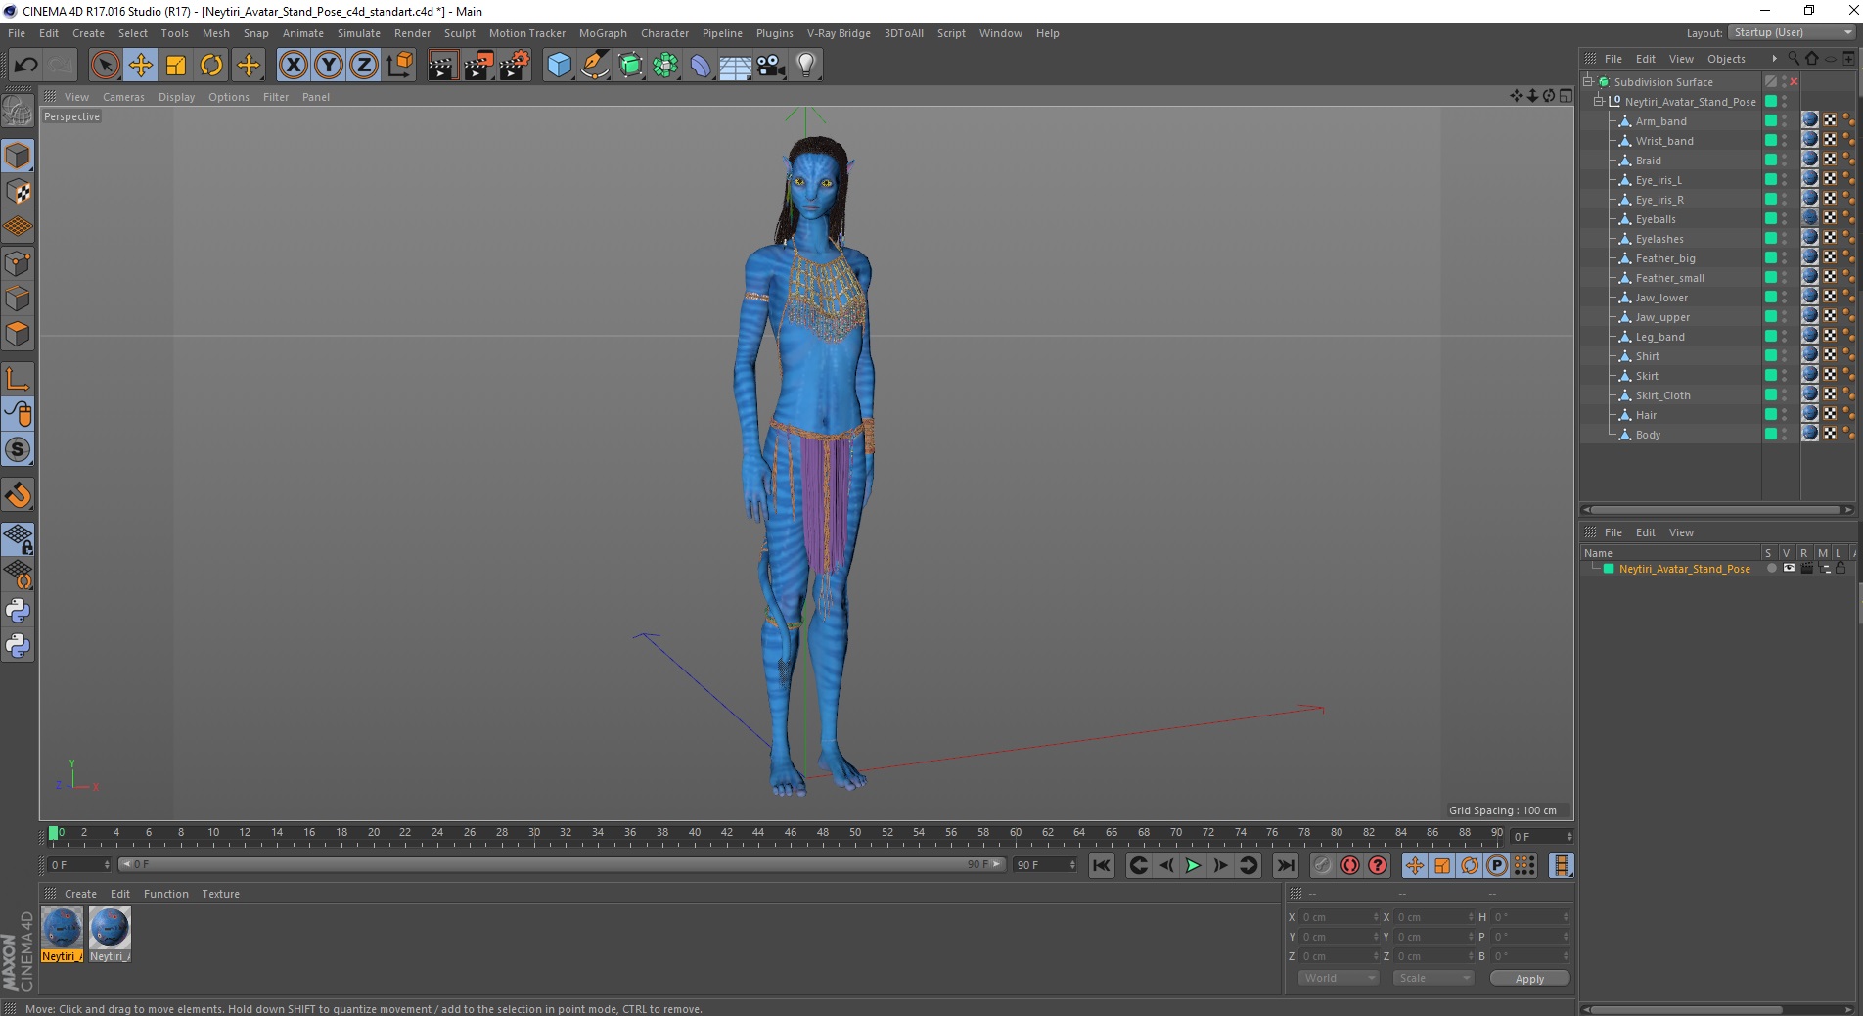This screenshot has height=1016, width=1863.
Task: Open the V-Ray Bridge menu
Action: 839,33
